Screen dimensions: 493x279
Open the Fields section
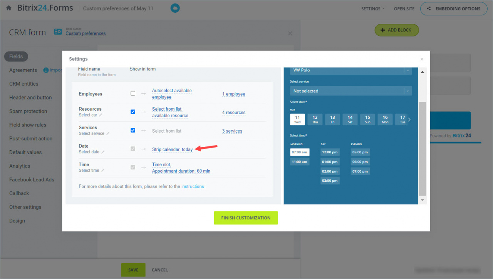point(16,56)
